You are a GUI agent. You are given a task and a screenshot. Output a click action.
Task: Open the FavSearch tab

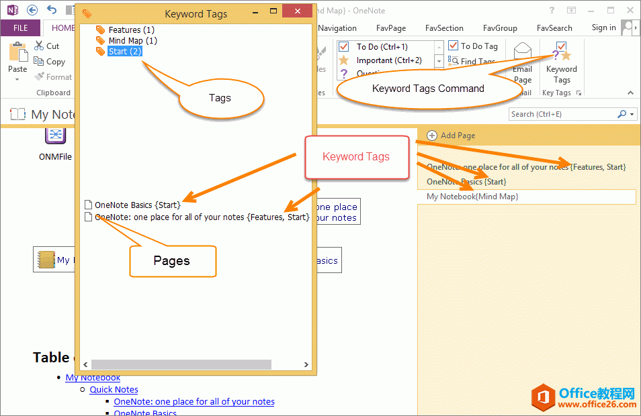[554, 28]
